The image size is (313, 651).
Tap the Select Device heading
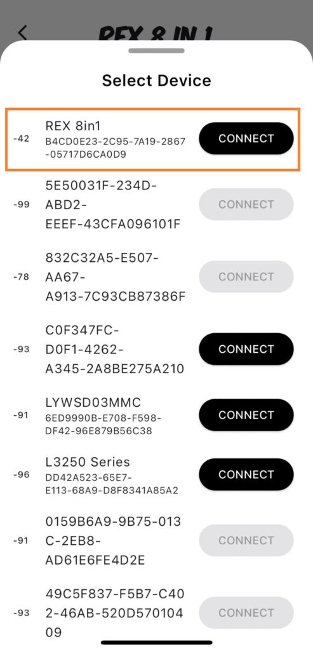pos(157,80)
